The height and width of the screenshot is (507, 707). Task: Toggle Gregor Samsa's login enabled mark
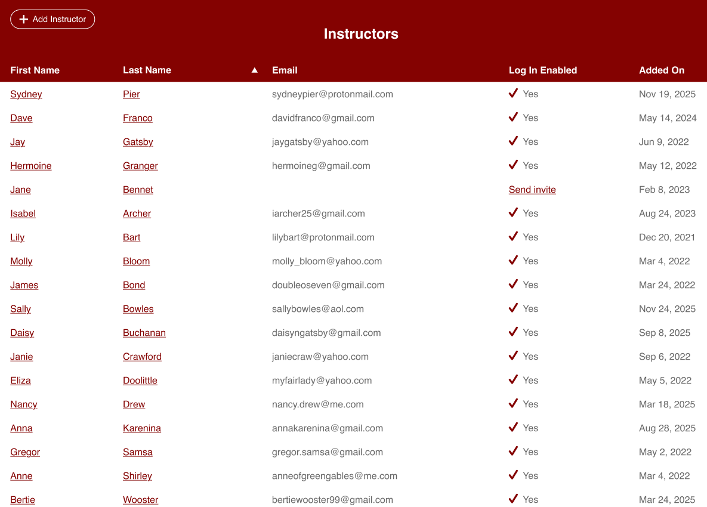(513, 452)
